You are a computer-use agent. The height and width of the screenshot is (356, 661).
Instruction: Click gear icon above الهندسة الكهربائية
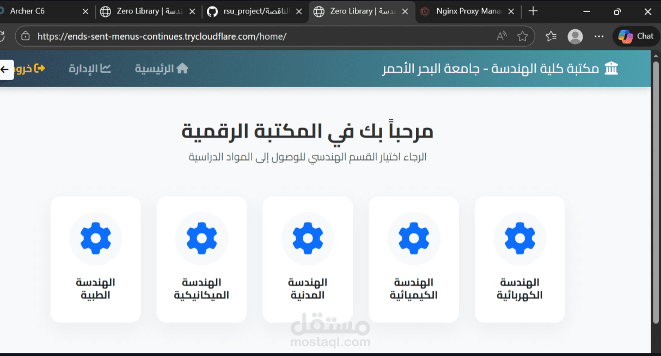coord(520,238)
